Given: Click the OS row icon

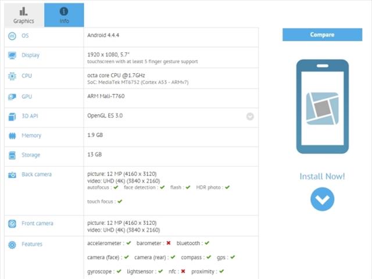Looking at the screenshot, I should click(x=12, y=36).
